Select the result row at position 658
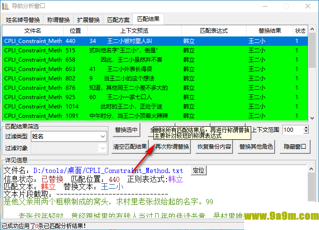 (155, 60)
